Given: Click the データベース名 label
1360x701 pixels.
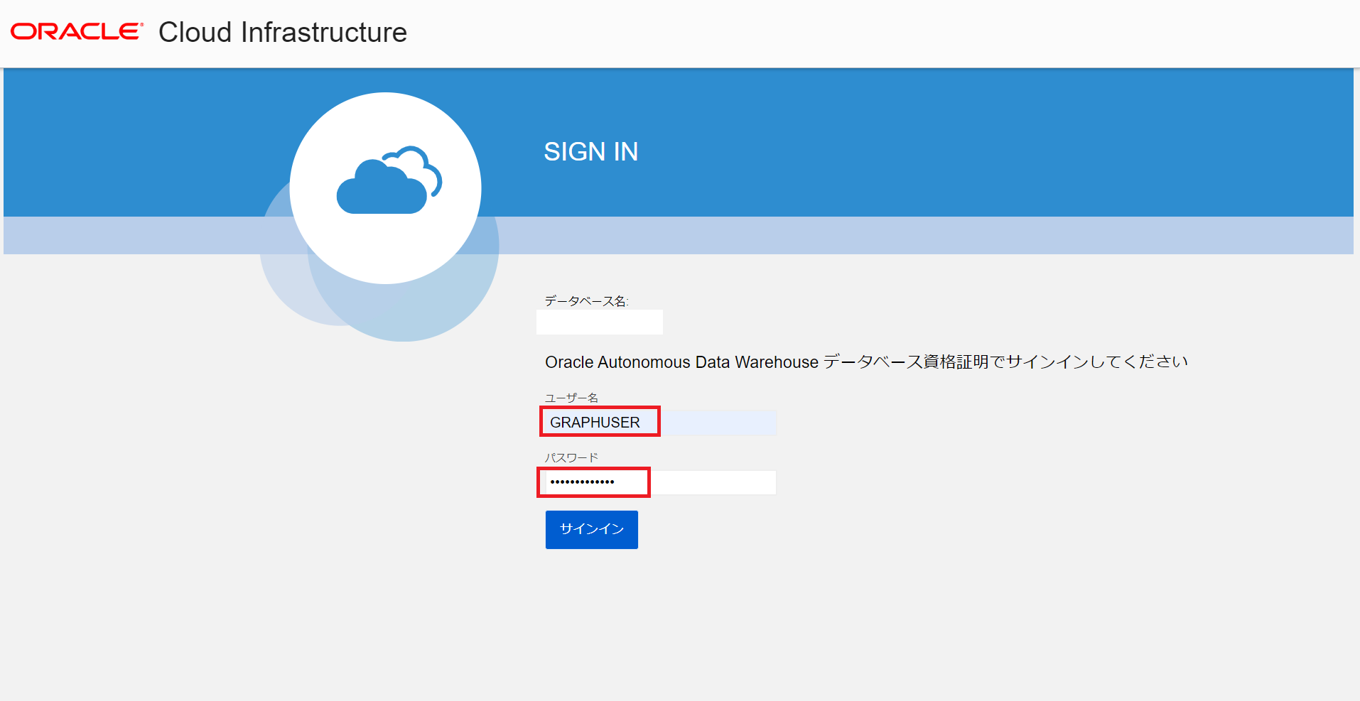Looking at the screenshot, I should [x=585, y=301].
